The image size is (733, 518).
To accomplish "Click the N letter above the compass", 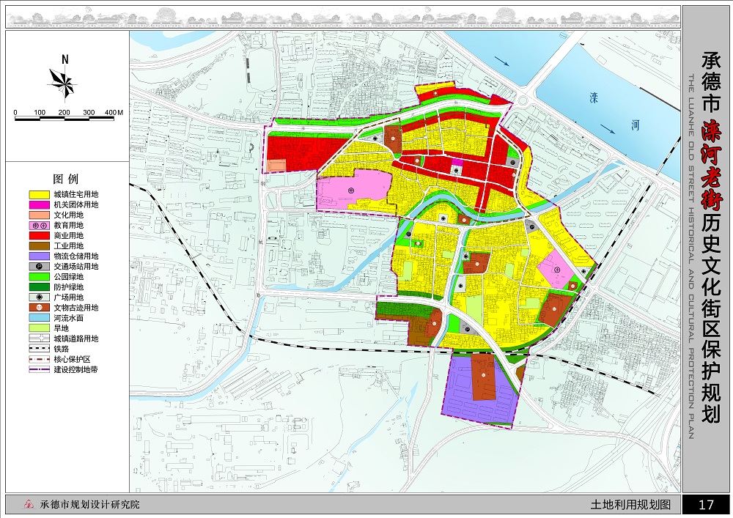I will pos(65,59).
